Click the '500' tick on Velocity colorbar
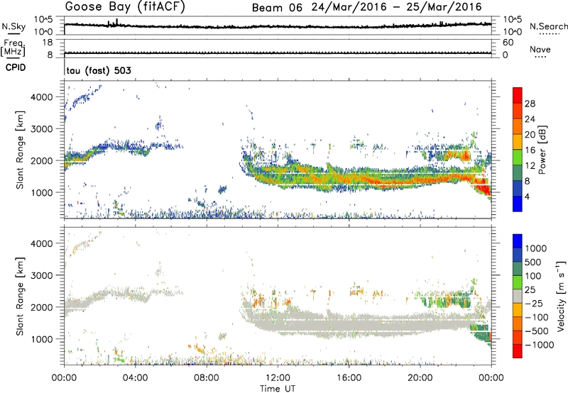 click(x=533, y=262)
